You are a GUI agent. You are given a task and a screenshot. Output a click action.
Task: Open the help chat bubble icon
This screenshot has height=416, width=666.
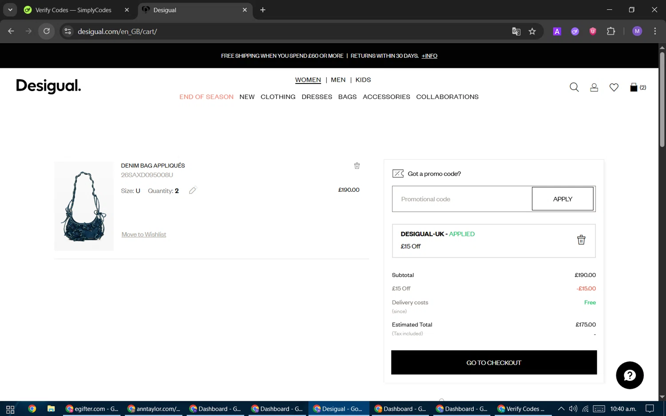tap(630, 375)
